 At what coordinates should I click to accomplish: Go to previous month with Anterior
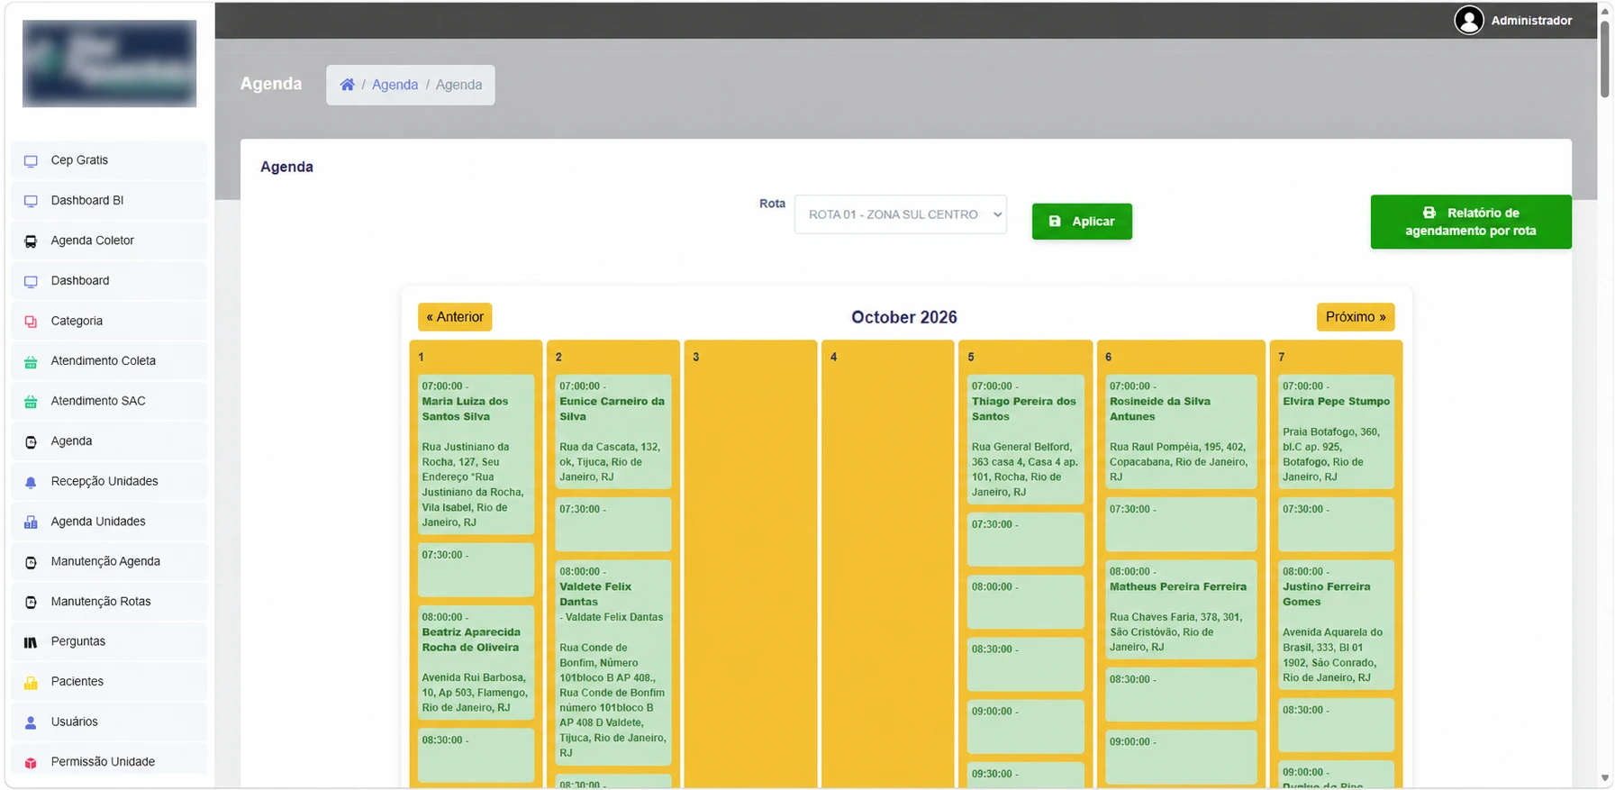[x=454, y=317]
